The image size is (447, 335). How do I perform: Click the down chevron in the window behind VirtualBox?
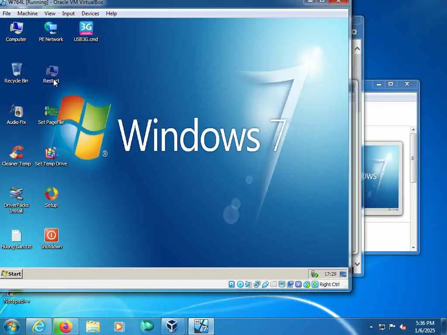[357, 264]
